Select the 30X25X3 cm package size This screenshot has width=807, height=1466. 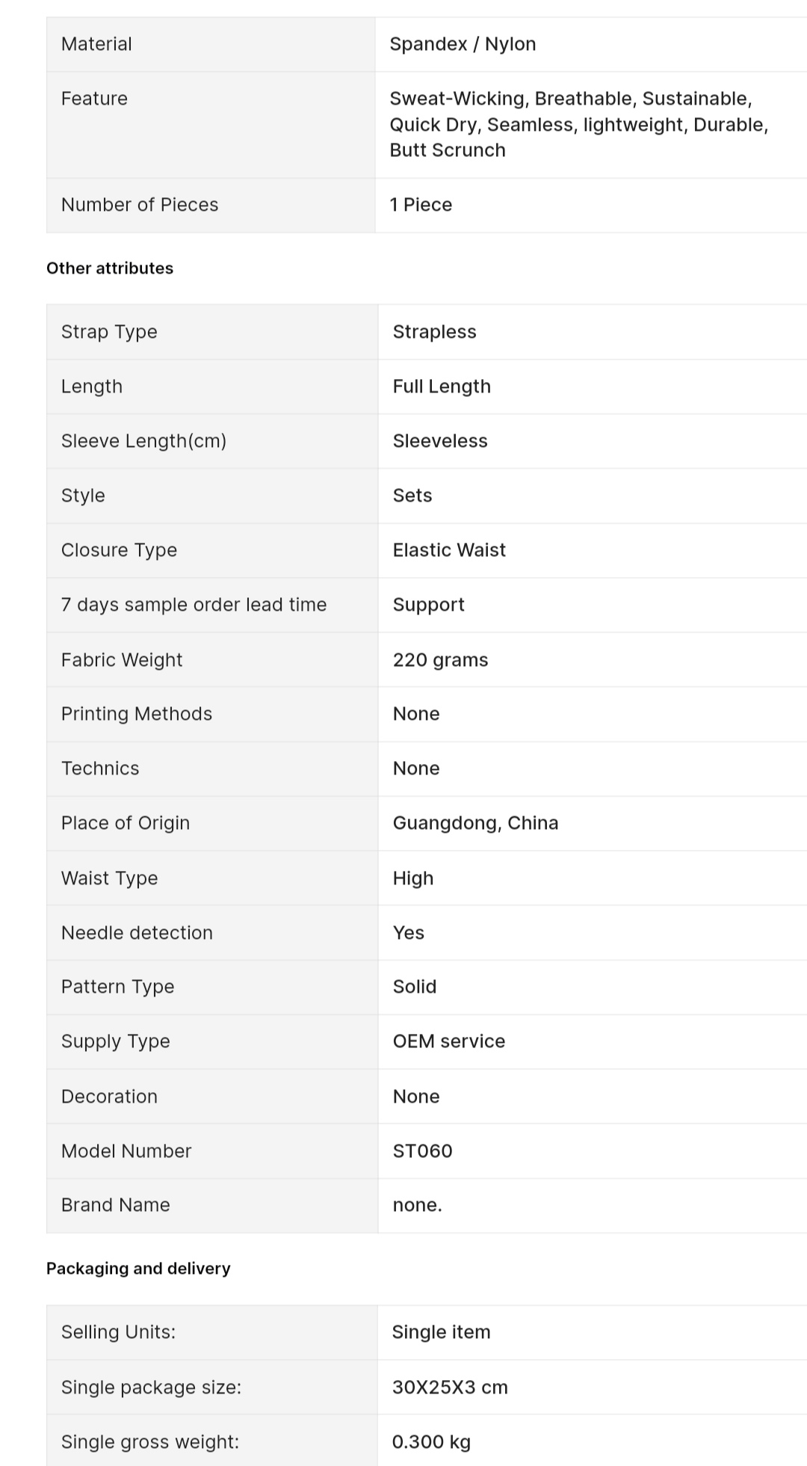pyautogui.click(x=450, y=1388)
